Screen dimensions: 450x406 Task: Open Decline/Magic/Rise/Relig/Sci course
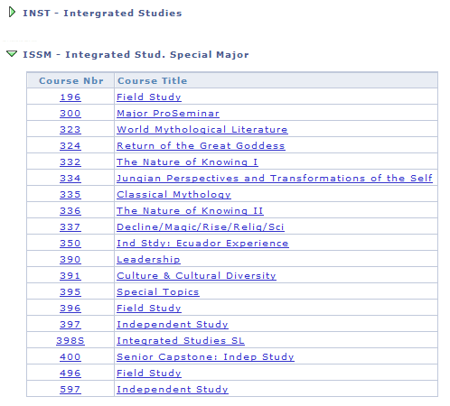tap(201, 227)
